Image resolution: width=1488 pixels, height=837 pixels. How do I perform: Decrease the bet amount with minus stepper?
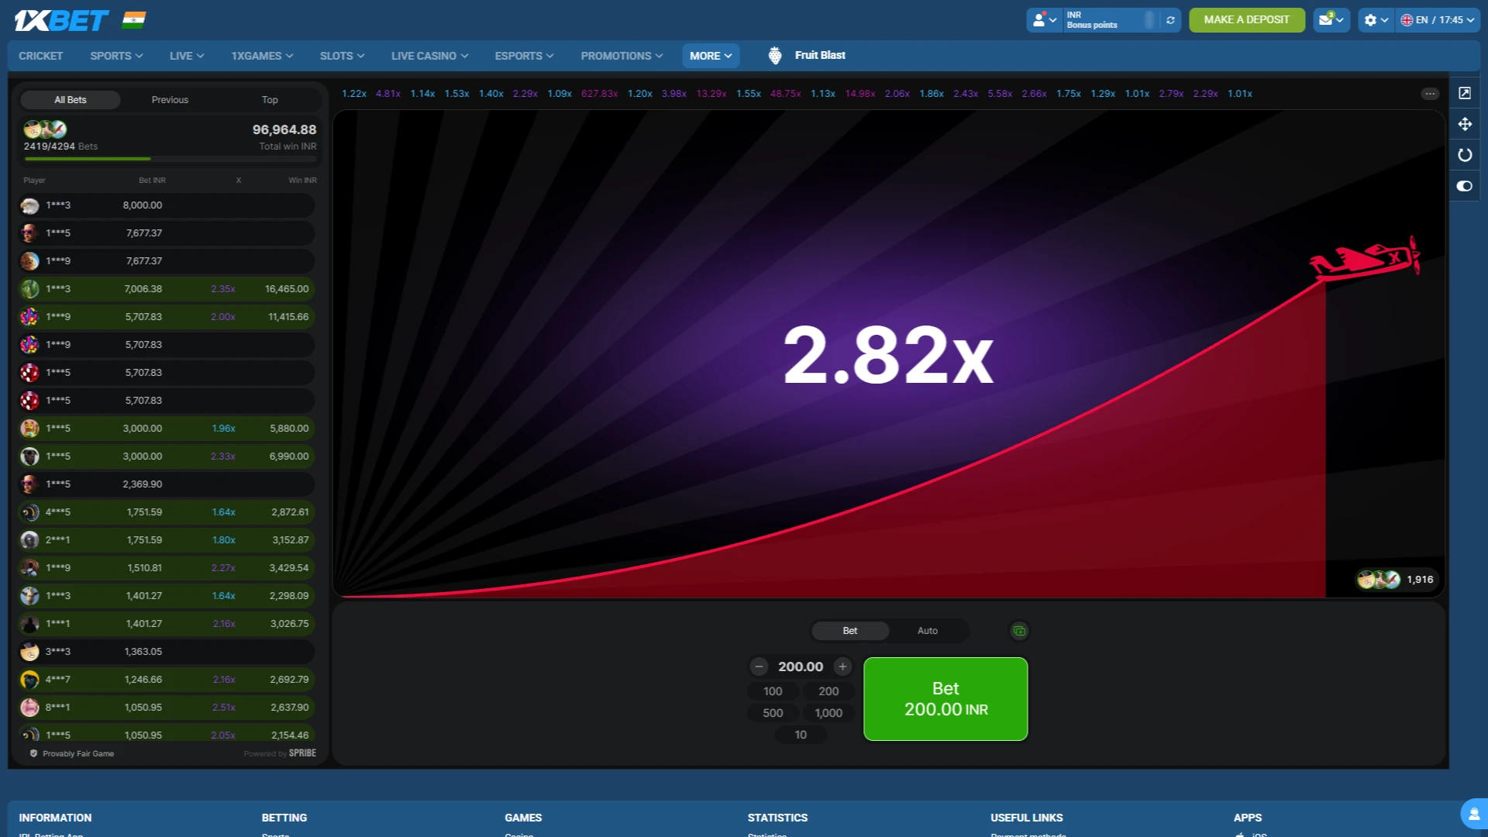[x=759, y=666]
